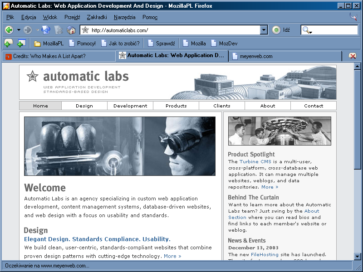Viewport: 363px width, 272px height.
Task: Click the Welcome heading
Action: (45, 188)
